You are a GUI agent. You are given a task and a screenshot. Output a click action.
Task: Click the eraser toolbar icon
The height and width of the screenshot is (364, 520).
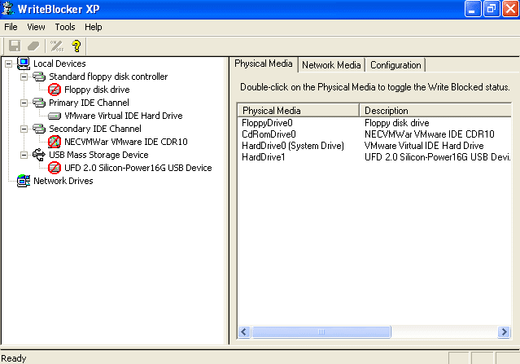pos(33,46)
